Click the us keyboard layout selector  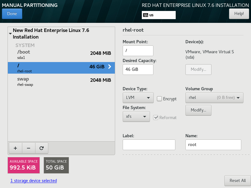159,15
